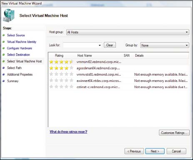The width and height of the screenshot is (193, 160).
Task: Proceed with the Next button
Action: click(155, 151)
